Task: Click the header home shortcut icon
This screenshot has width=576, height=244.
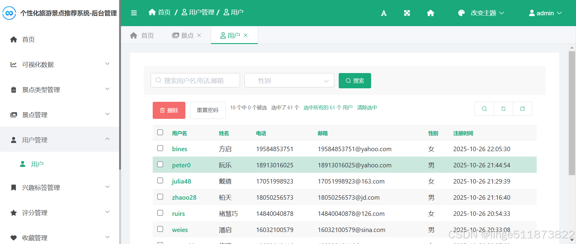Action: coord(430,13)
